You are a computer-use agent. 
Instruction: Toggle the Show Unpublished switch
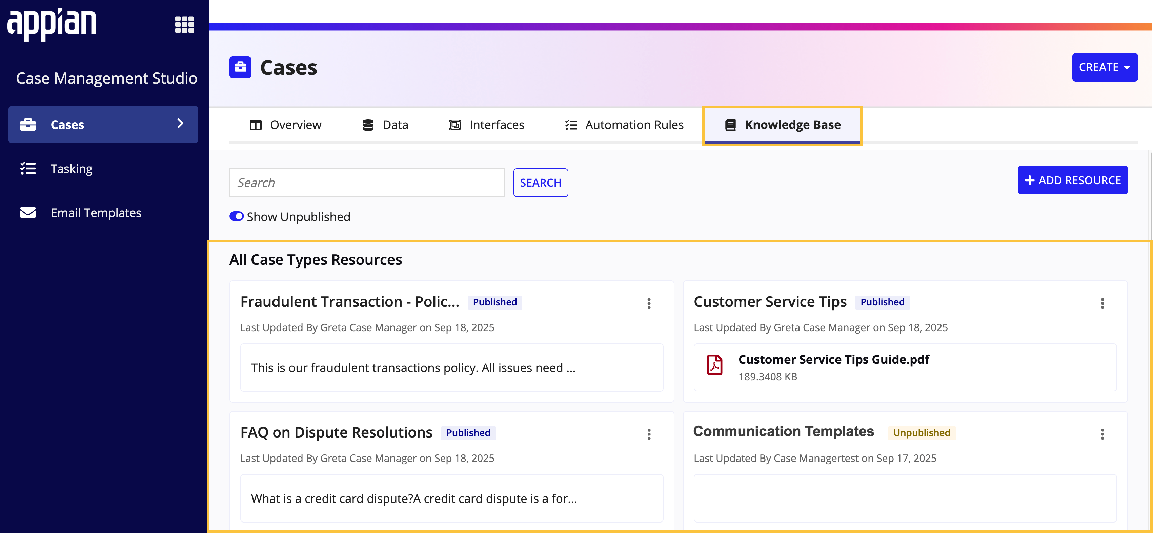[236, 216]
